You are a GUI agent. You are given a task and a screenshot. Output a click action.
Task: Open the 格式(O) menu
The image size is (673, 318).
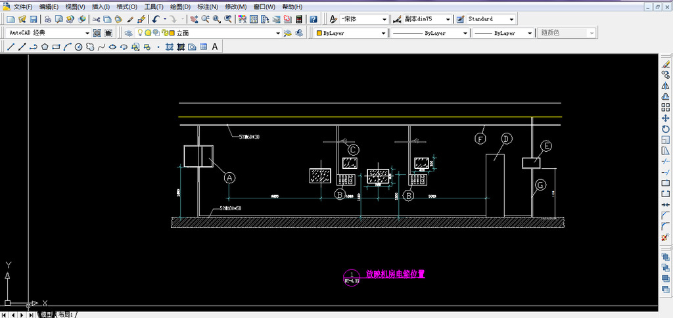click(x=127, y=7)
